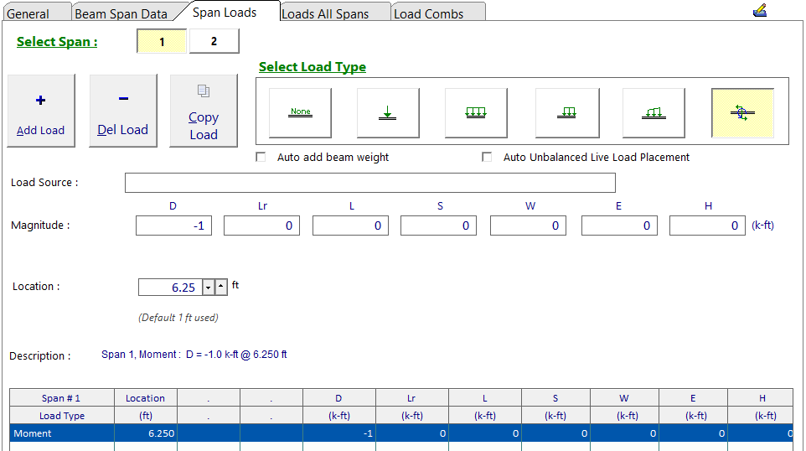Click the W column header in the loads table
Screen dimensions: 806x451
coord(624,398)
